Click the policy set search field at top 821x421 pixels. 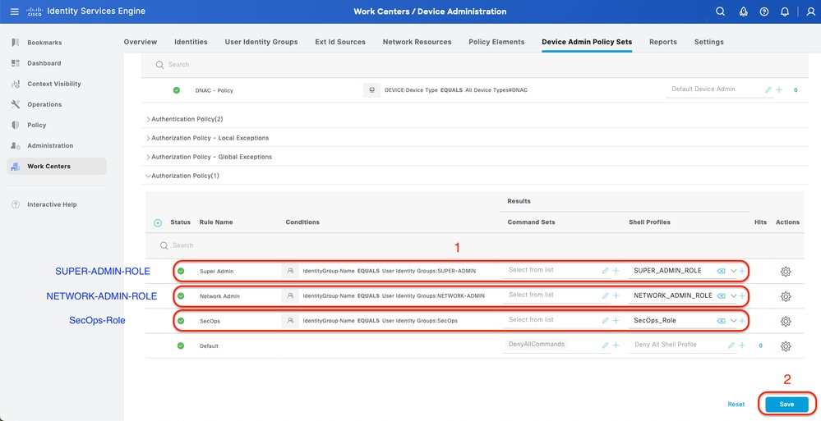474,65
